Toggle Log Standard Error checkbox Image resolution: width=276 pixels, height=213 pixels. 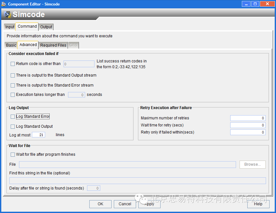(13, 116)
